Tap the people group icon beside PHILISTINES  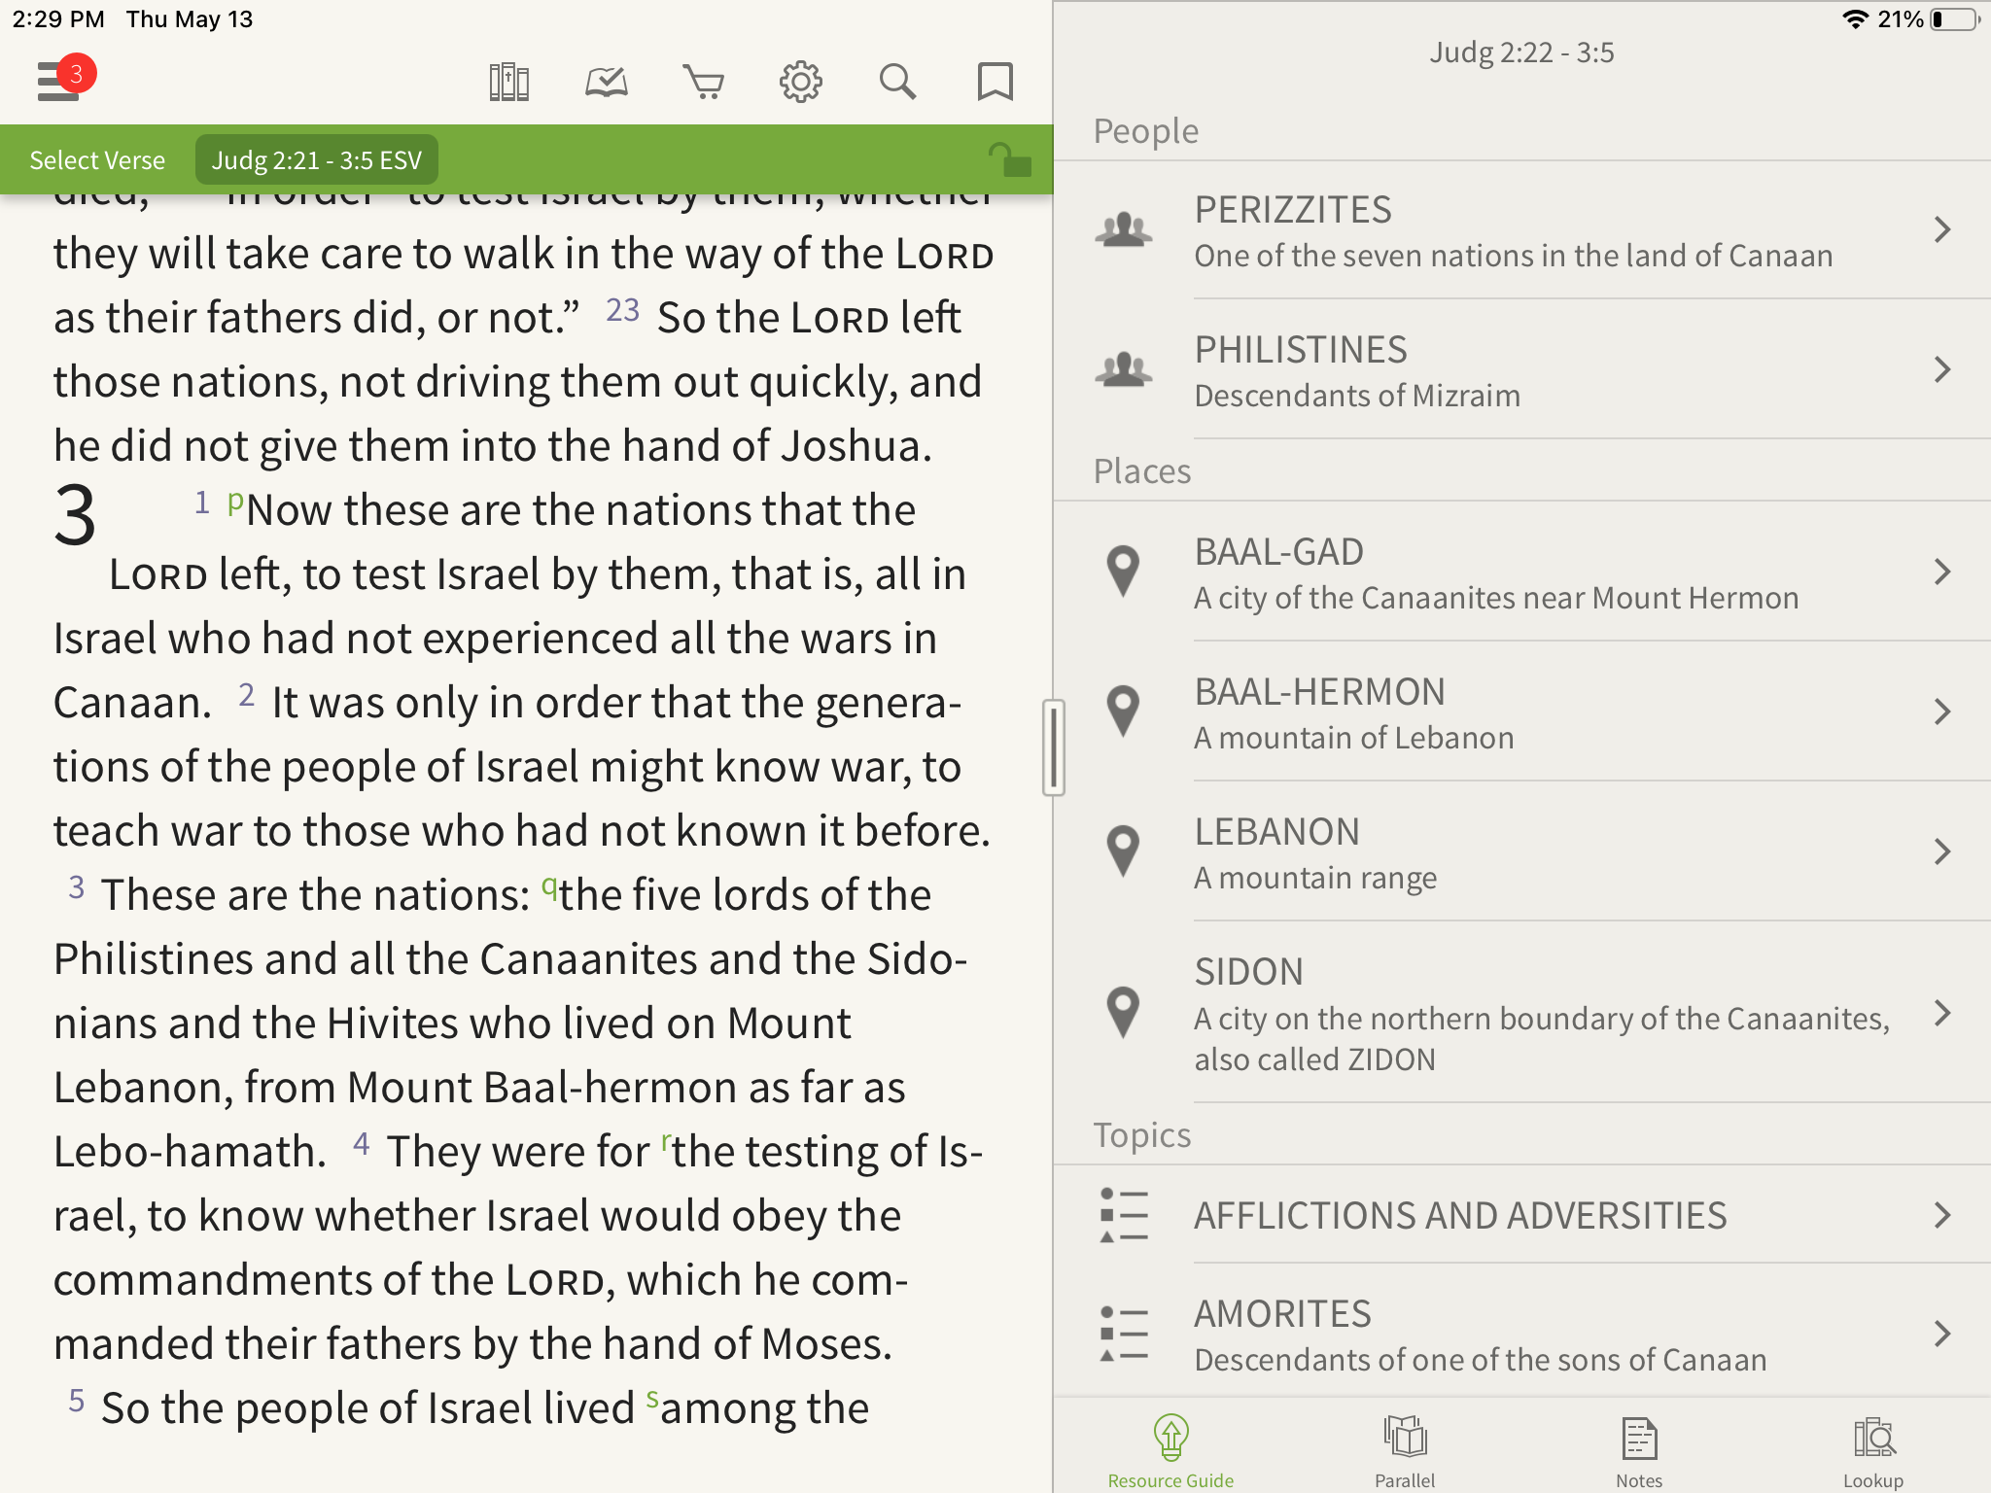pyautogui.click(x=1124, y=370)
